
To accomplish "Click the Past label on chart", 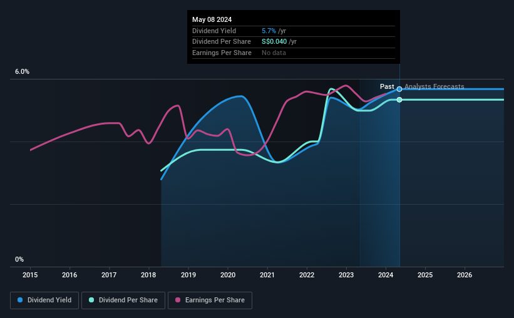I will pos(387,86).
